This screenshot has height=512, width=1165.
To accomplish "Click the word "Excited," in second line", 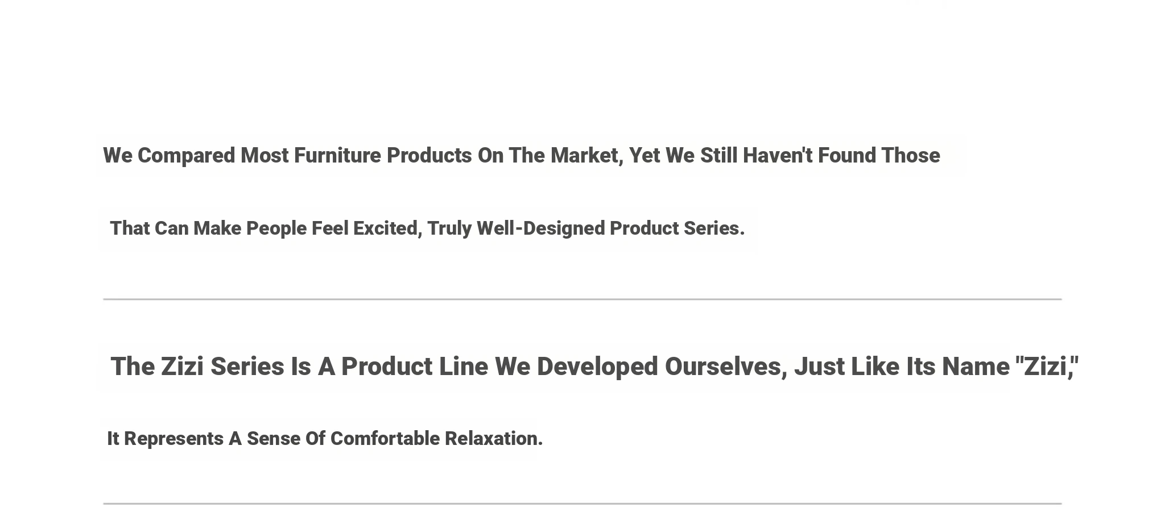I will pos(388,228).
